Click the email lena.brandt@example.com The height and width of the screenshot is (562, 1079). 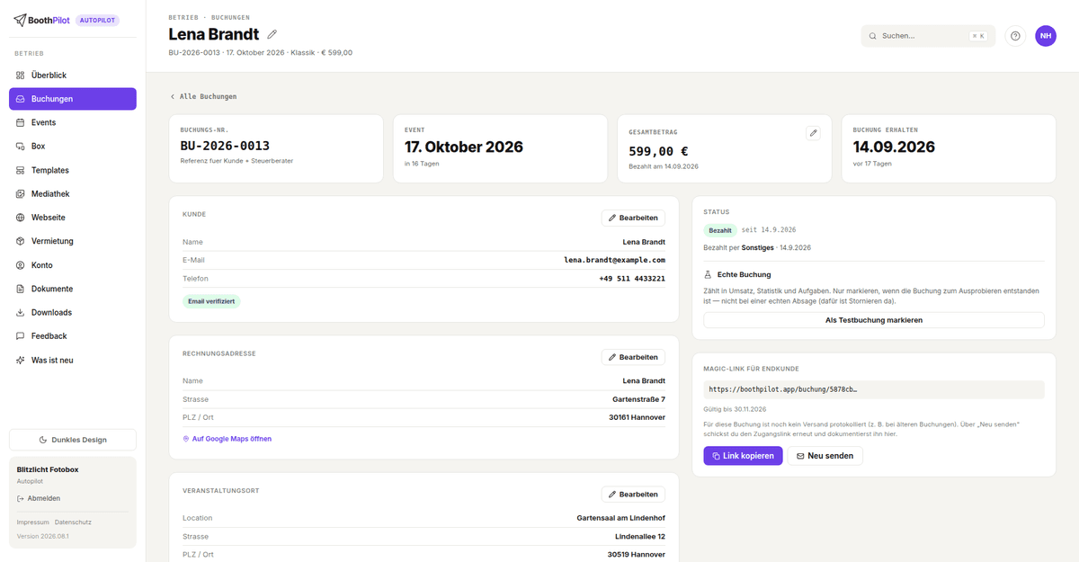click(615, 260)
